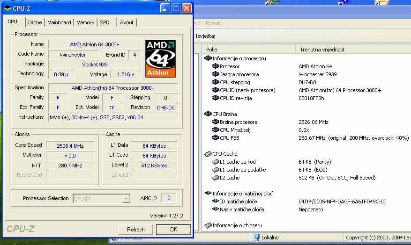Viewport: 411px width, 245px height.
Task: Click the Lokalno status bar icon
Action: (257, 238)
